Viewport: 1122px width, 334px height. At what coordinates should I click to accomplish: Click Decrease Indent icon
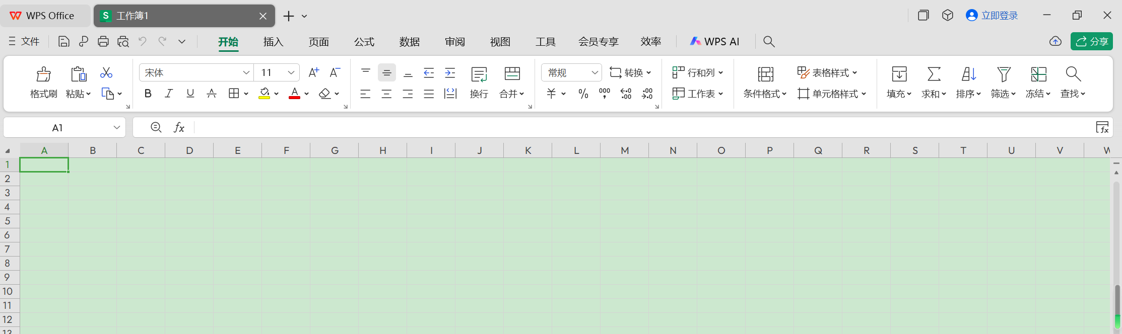pos(429,73)
